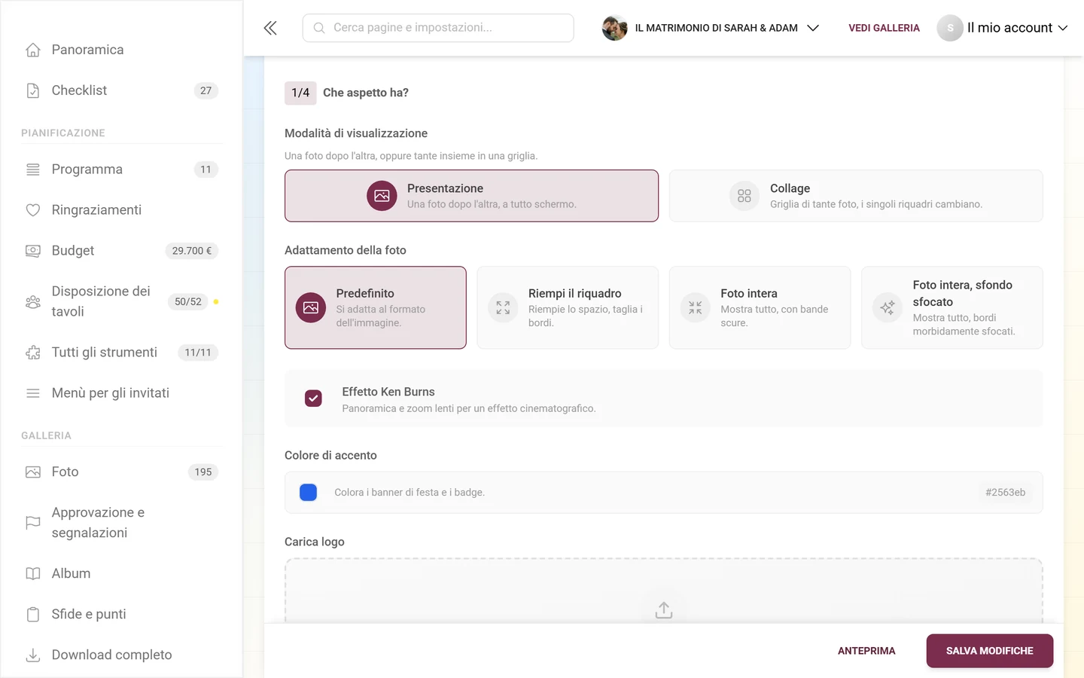Click the upload icon in logo dropzone
Screen dimensions: 1084x678
pyautogui.click(x=663, y=609)
